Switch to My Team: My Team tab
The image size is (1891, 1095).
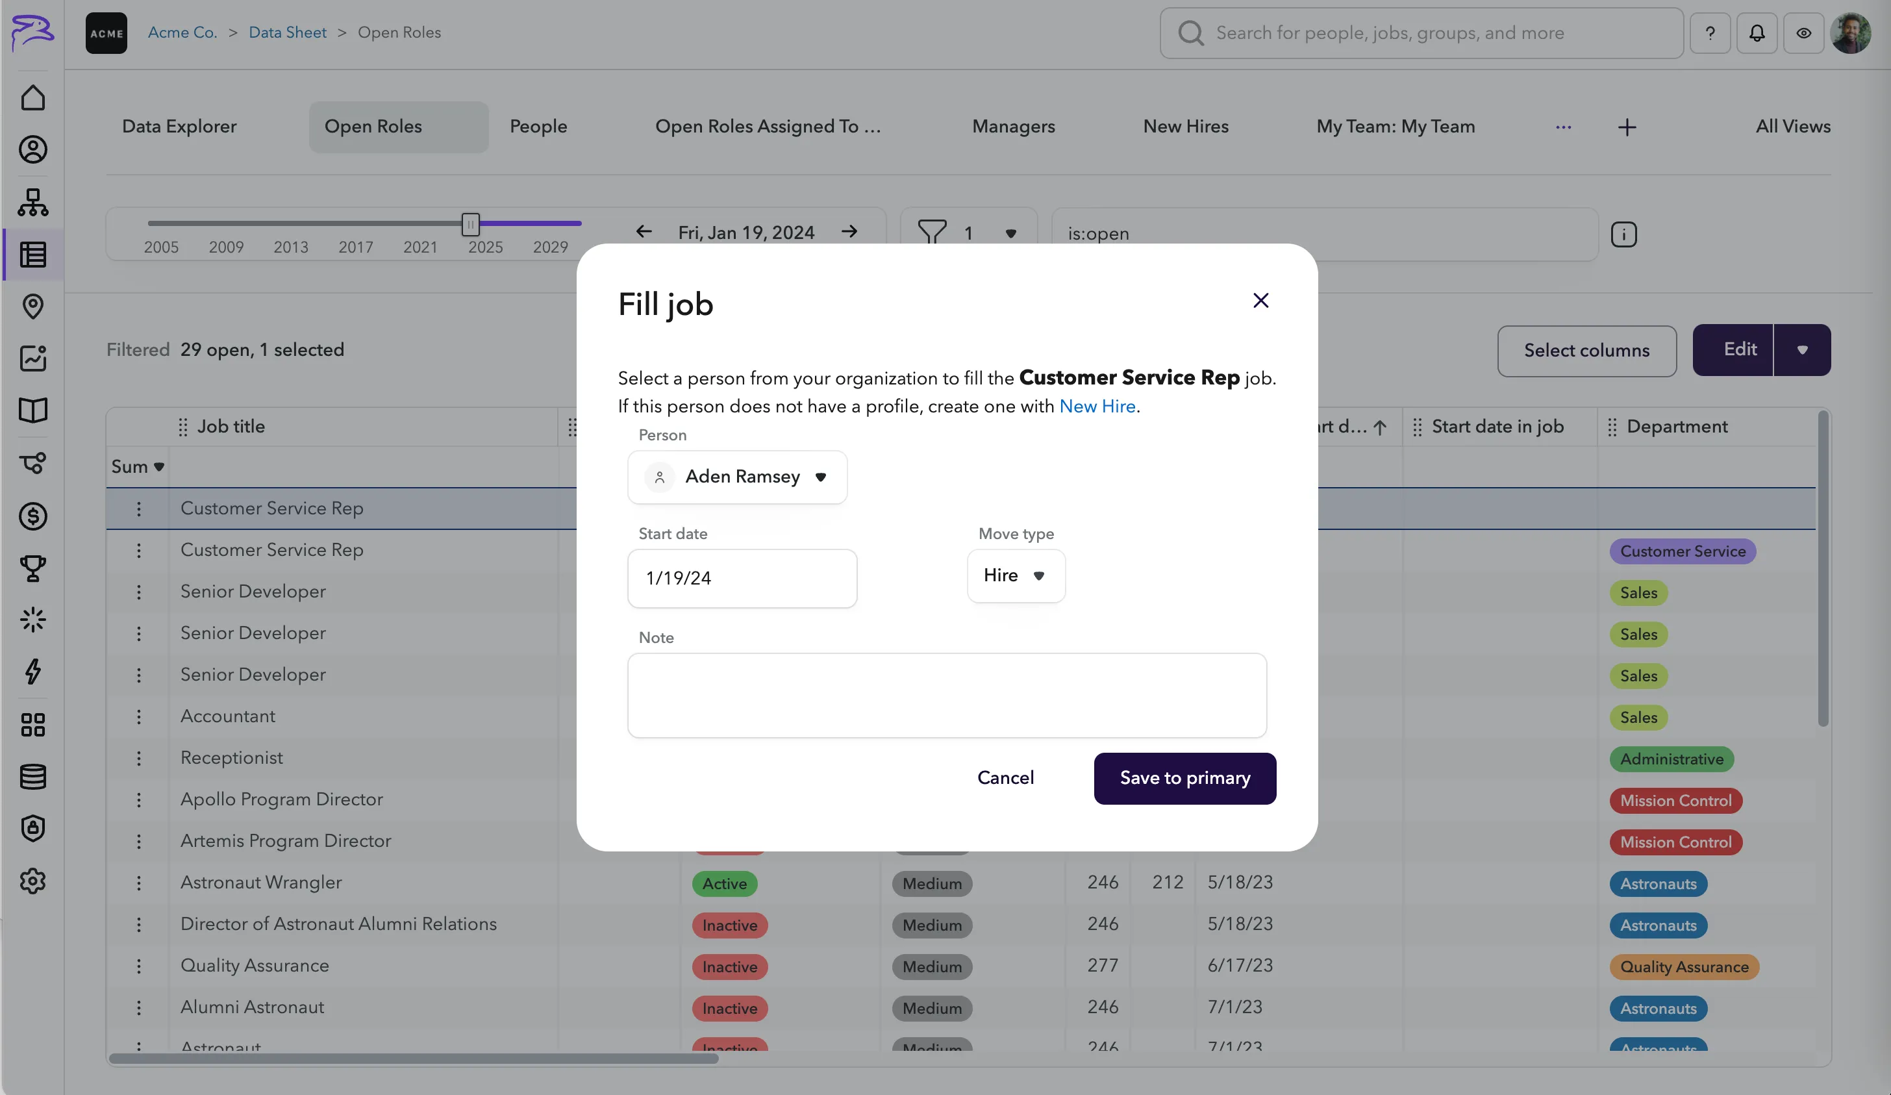pyautogui.click(x=1395, y=127)
